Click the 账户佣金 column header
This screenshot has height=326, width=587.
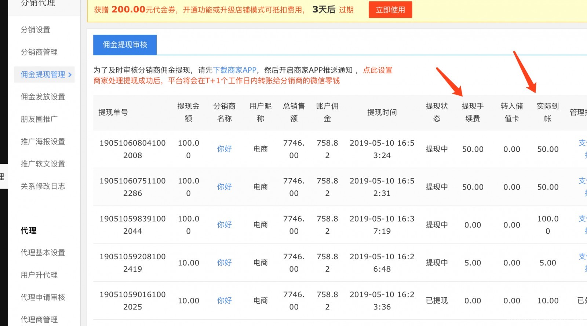(x=327, y=112)
